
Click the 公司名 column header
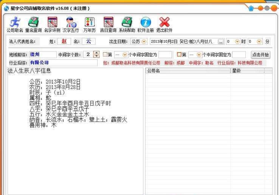click(x=188, y=71)
